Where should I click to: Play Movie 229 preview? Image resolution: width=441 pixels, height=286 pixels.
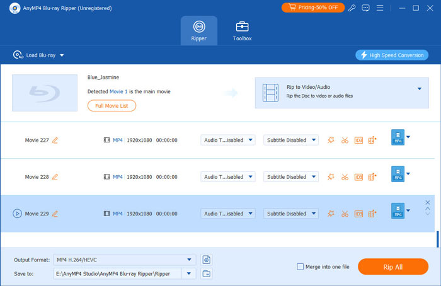(17, 214)
